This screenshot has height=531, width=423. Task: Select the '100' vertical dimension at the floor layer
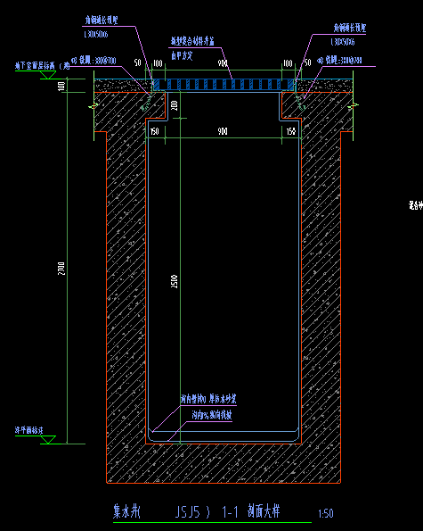(x=61, y=86)
